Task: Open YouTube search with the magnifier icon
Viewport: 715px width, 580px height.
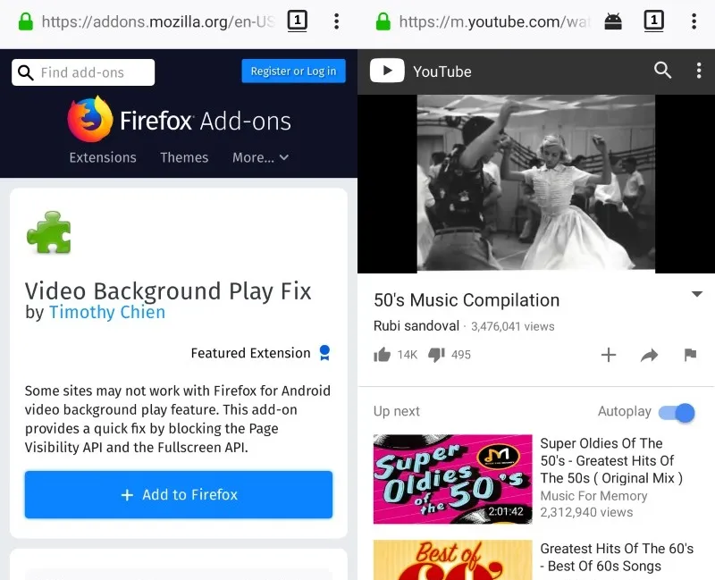Action: coord(662,71)
